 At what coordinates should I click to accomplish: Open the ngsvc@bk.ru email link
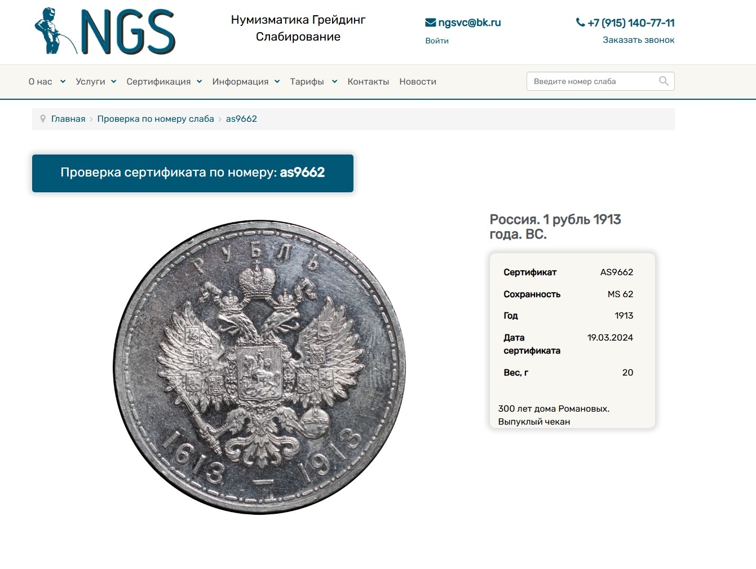(470, 23)
